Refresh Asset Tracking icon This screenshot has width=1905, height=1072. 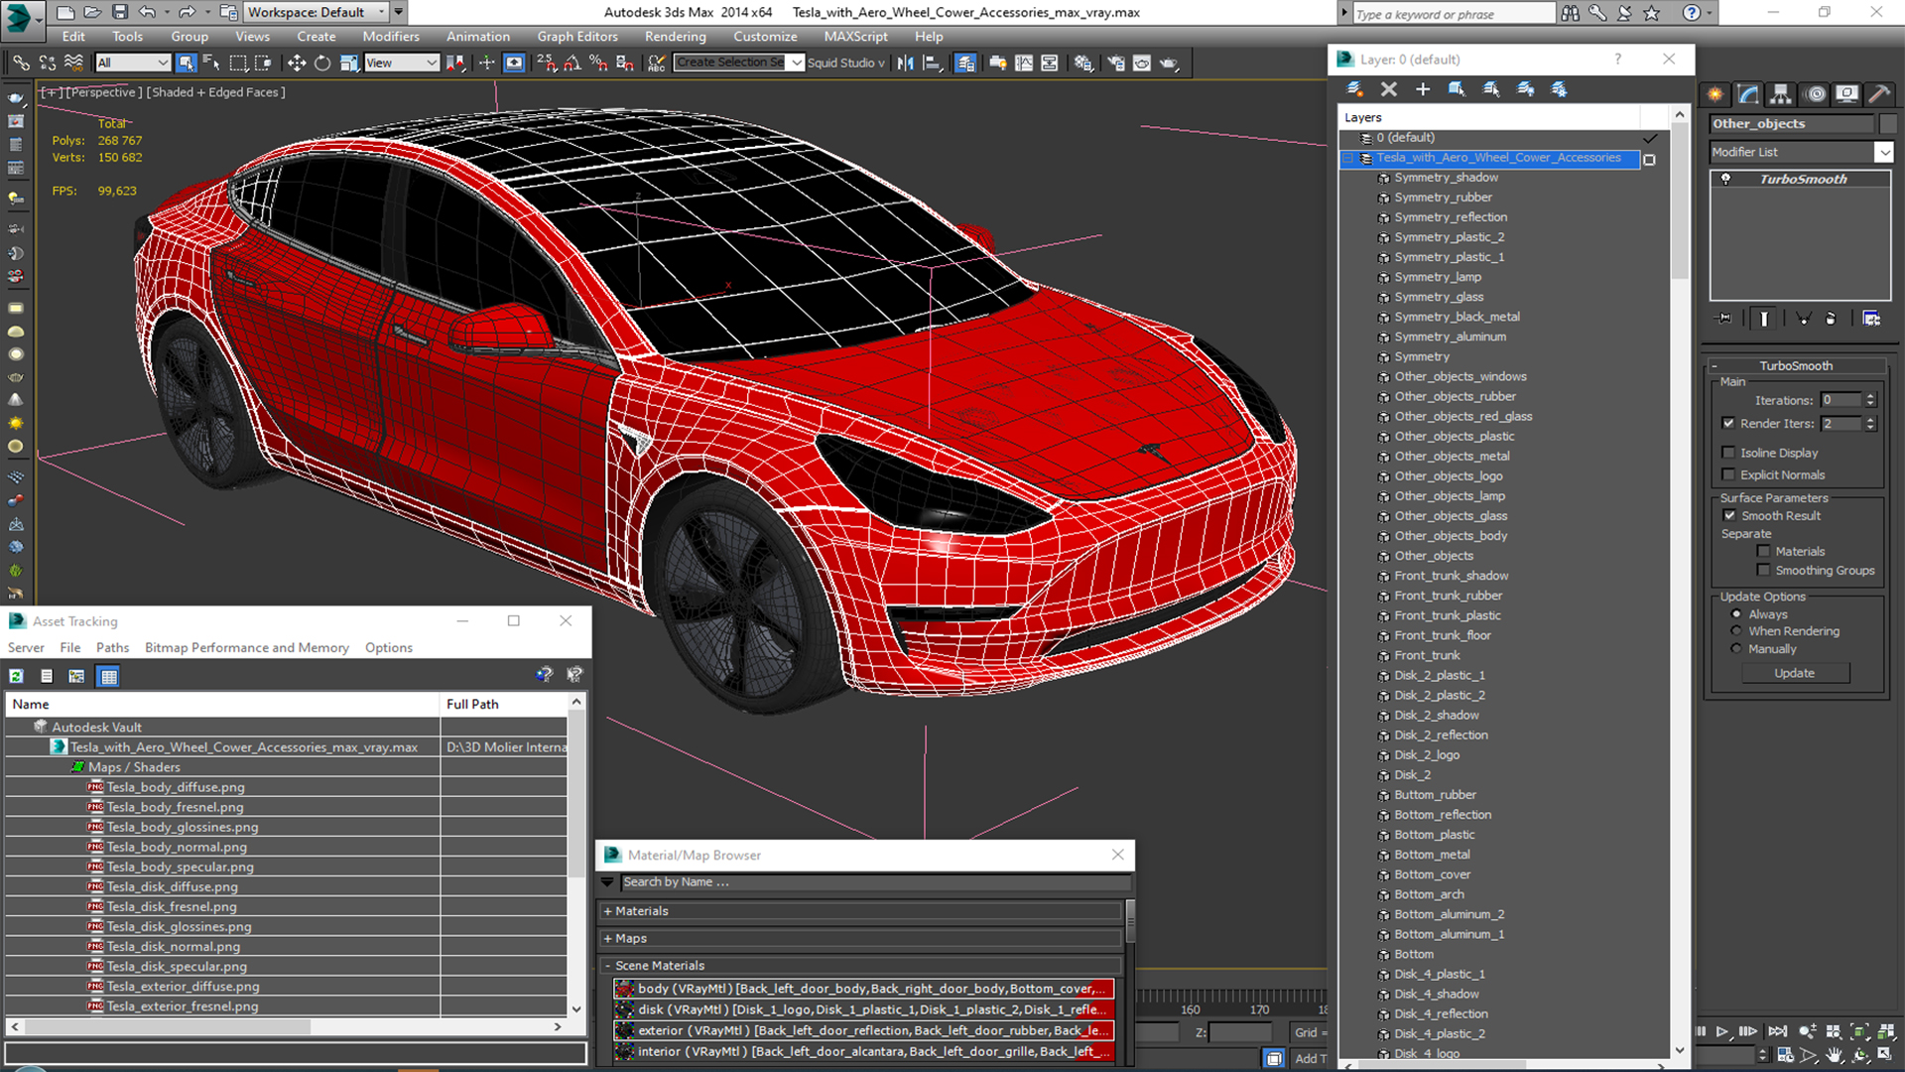point(17,676)
